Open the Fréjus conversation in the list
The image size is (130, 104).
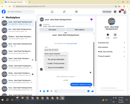[x=17, y=52]
